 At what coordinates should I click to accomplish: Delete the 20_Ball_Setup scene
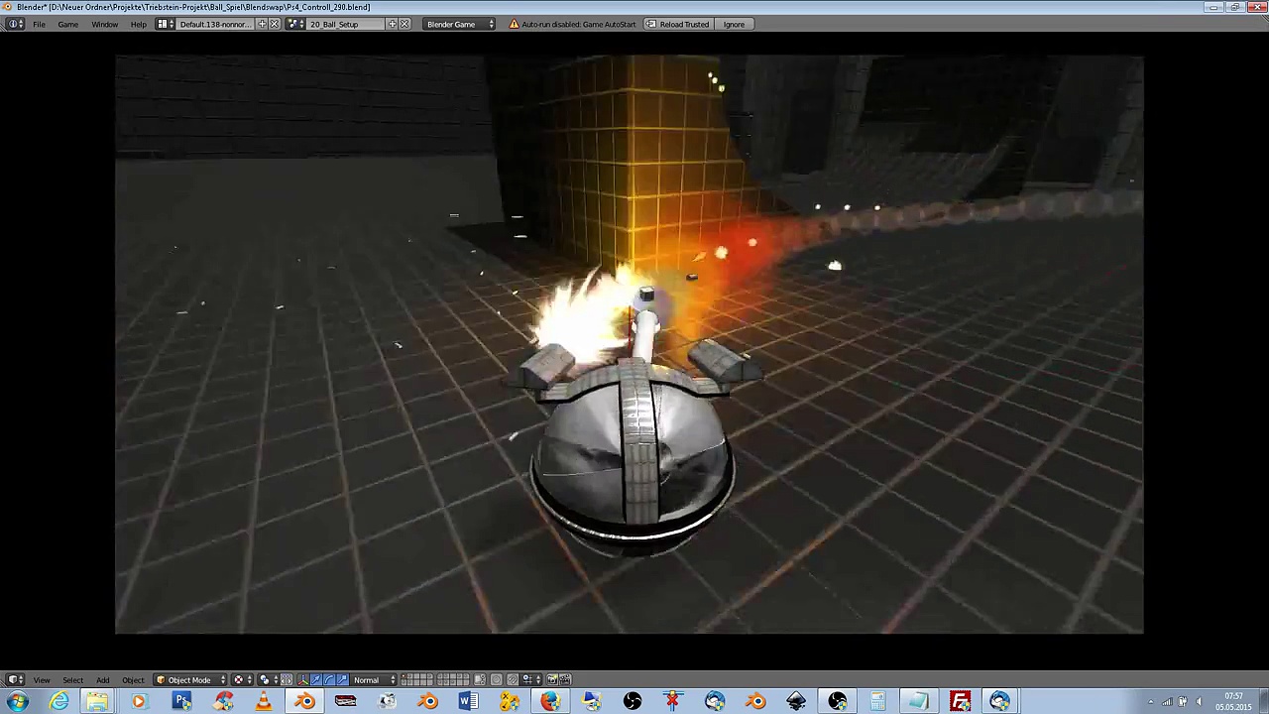coord(404,24)
